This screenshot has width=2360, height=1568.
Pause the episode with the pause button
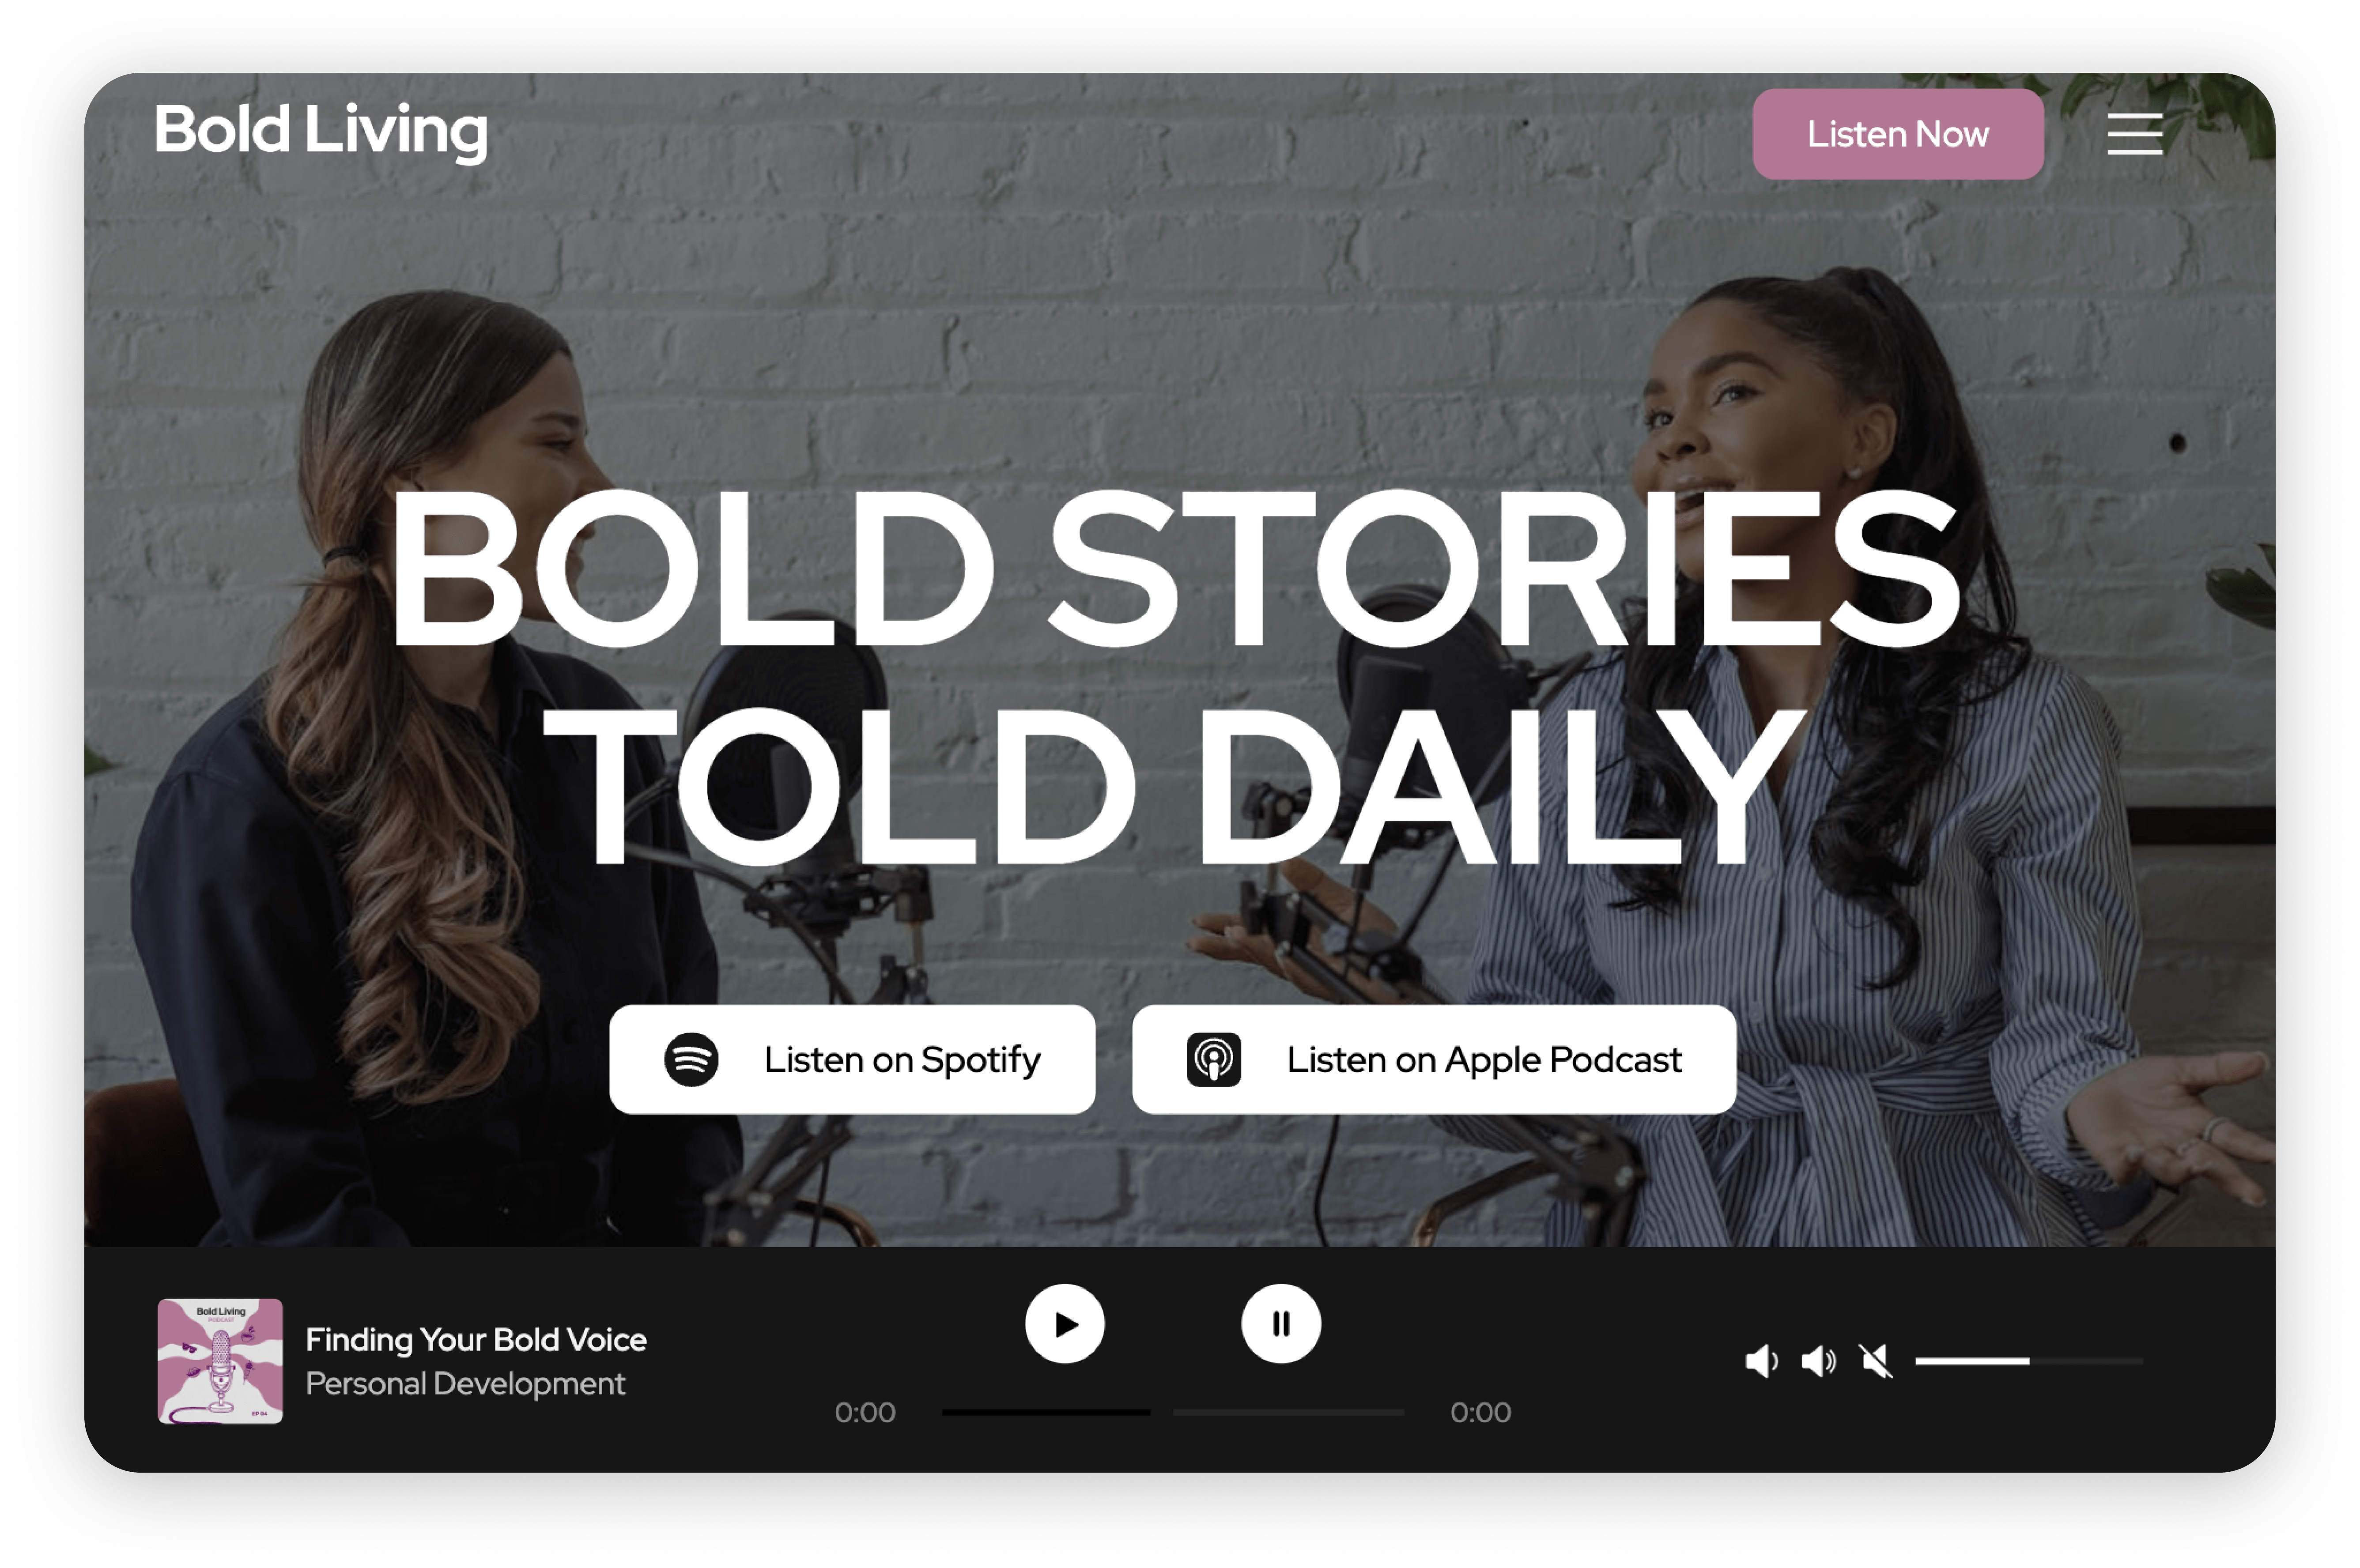click(x=1280, y=1324)
